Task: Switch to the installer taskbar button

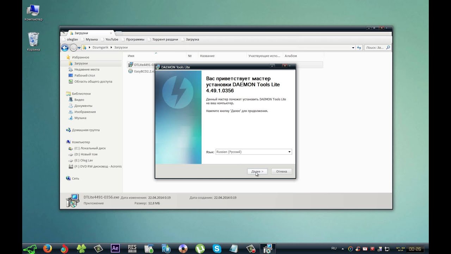Action: click(x=267, y=248)
